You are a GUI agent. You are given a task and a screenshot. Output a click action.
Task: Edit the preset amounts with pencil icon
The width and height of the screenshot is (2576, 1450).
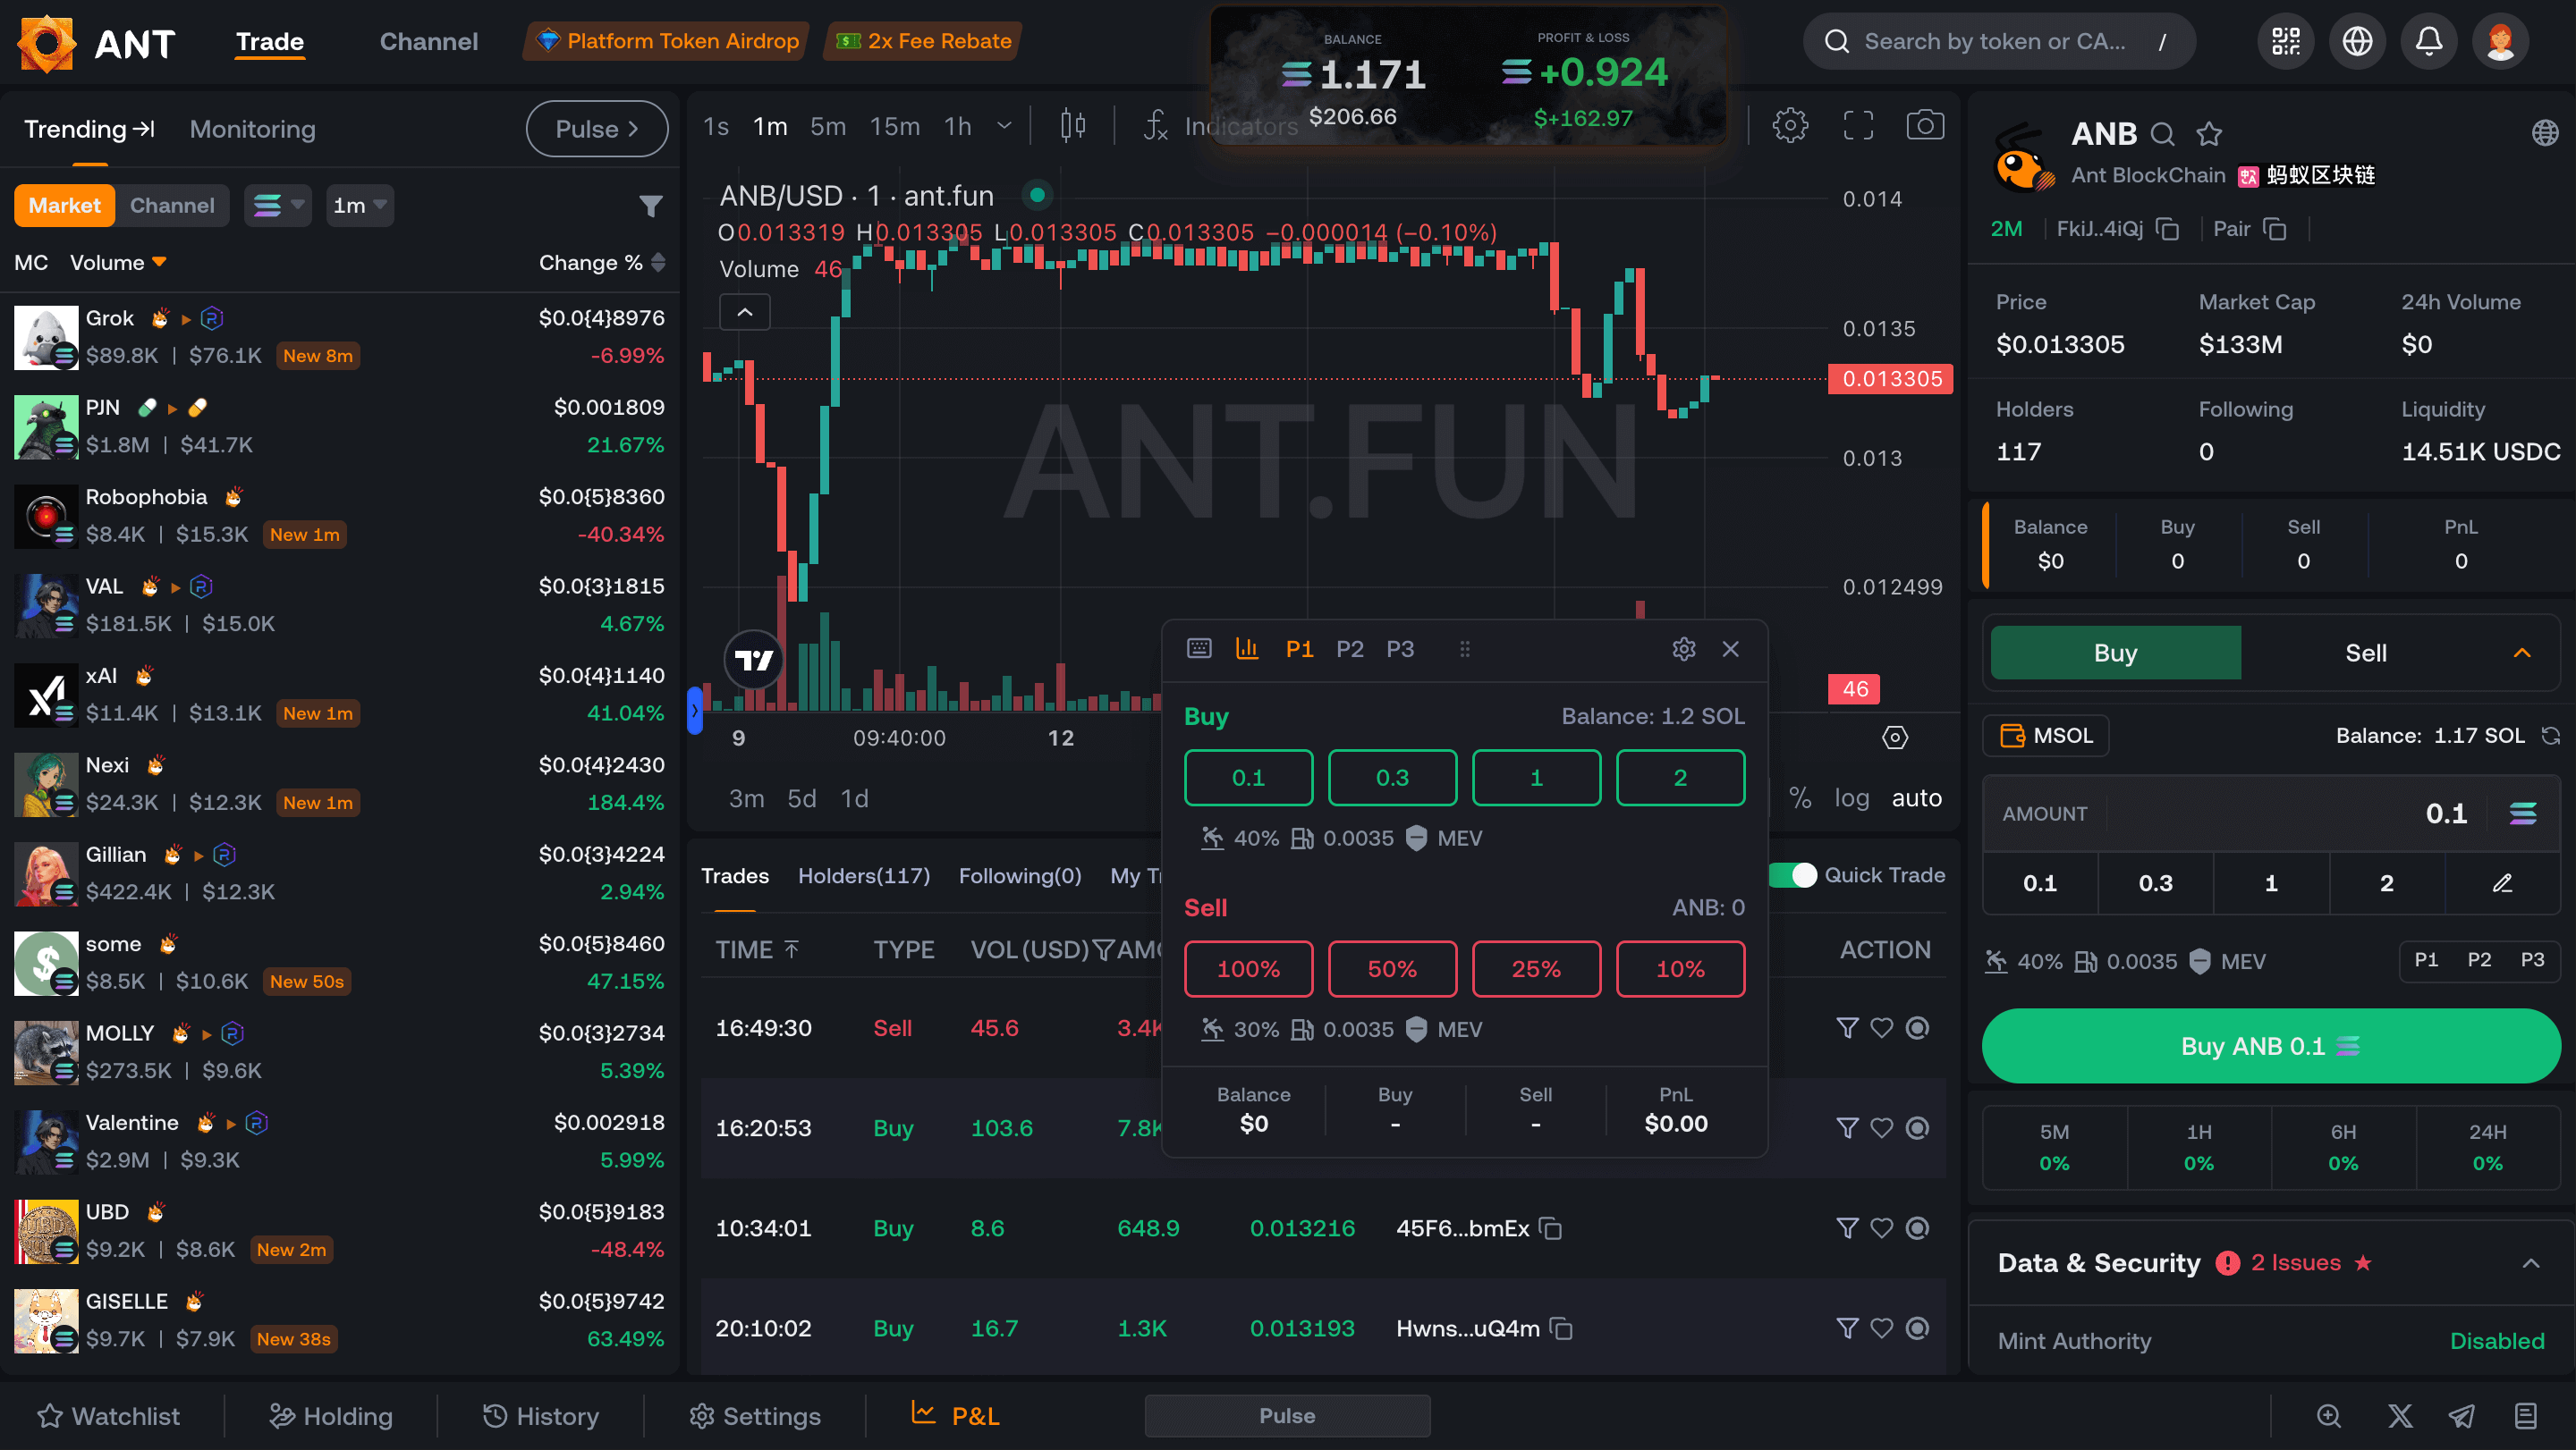coord(2502,883)
